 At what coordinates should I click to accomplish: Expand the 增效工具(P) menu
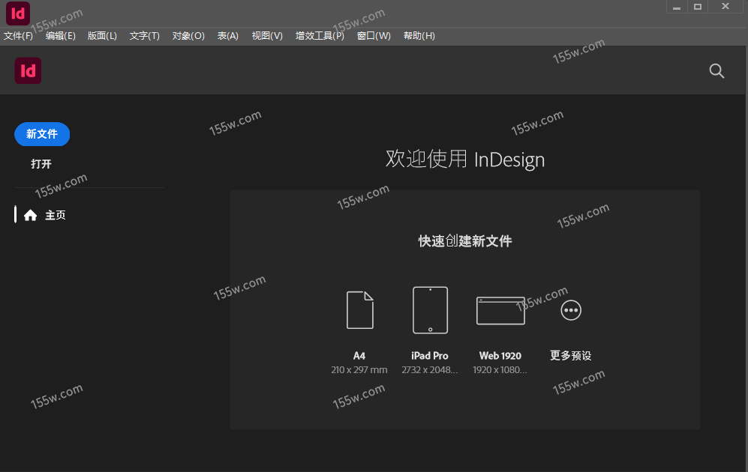click(320, 36)
